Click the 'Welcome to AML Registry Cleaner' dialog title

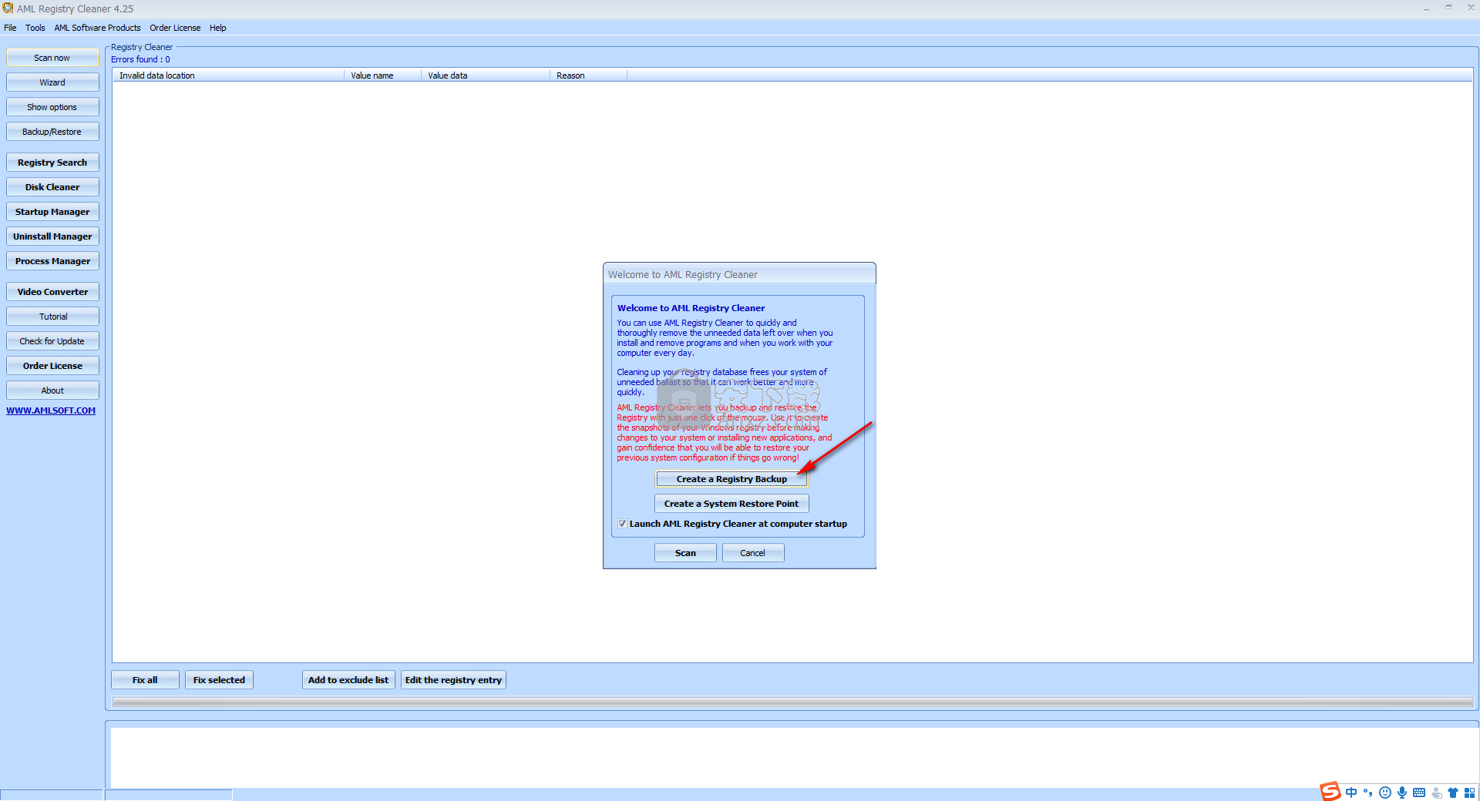(683, 275)
